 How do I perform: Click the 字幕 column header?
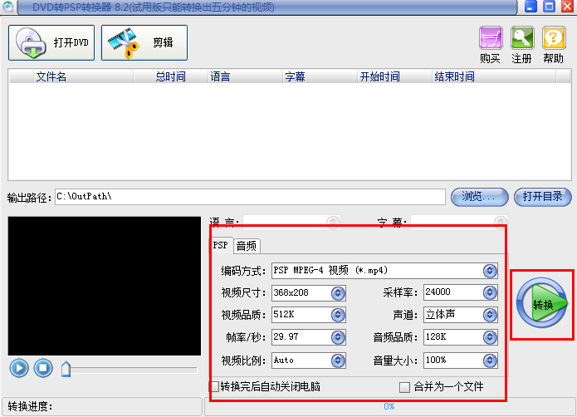(320, 76)
